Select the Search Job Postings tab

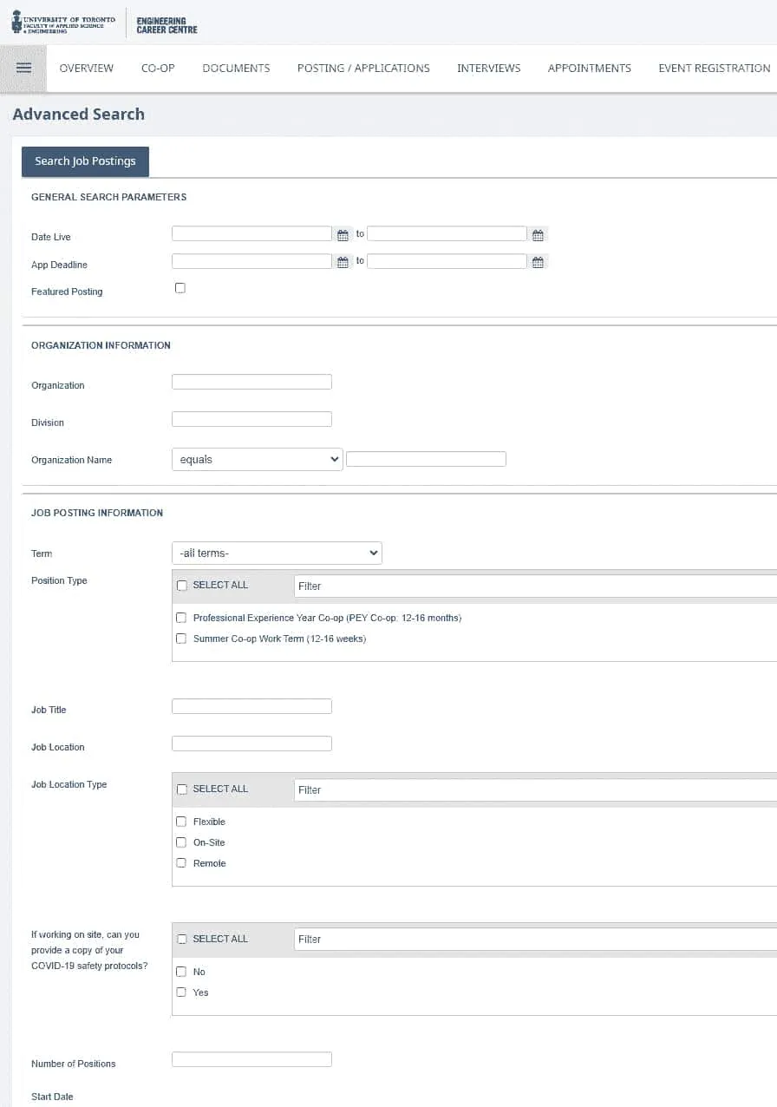(84, 161)
